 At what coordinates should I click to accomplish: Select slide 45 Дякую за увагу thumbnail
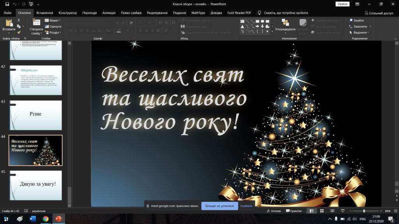coord(35,185)
